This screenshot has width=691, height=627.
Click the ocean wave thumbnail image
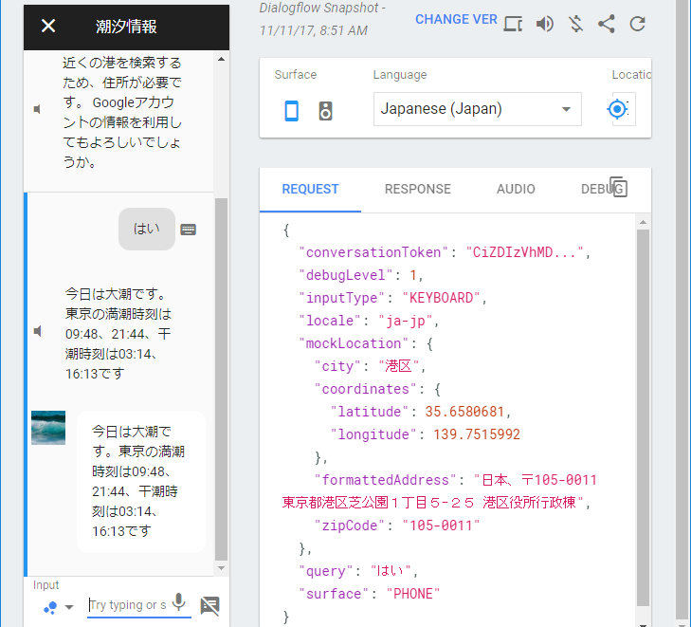click(48, 428)
